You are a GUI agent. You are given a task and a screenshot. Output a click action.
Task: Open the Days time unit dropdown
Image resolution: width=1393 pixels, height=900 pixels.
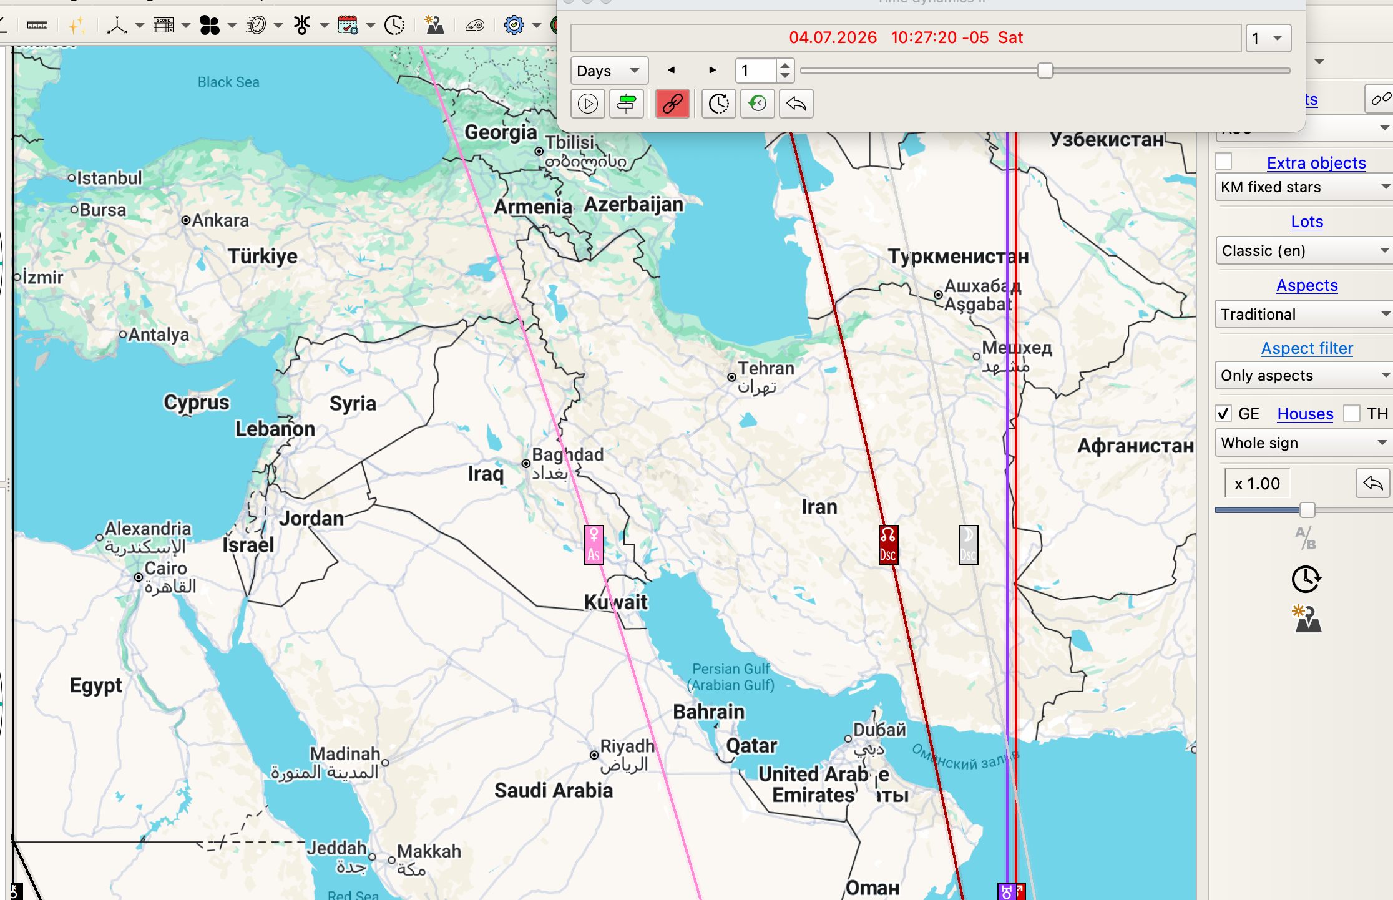pyautogui.click(x=609, y=71)
